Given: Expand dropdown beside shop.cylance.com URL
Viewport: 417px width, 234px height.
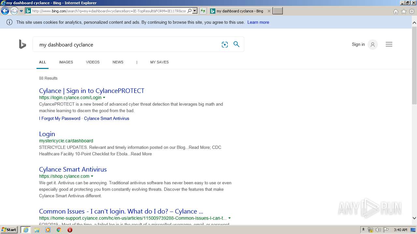Looking at the screenshot, I should pyautogui.click(x=92, y=176).
